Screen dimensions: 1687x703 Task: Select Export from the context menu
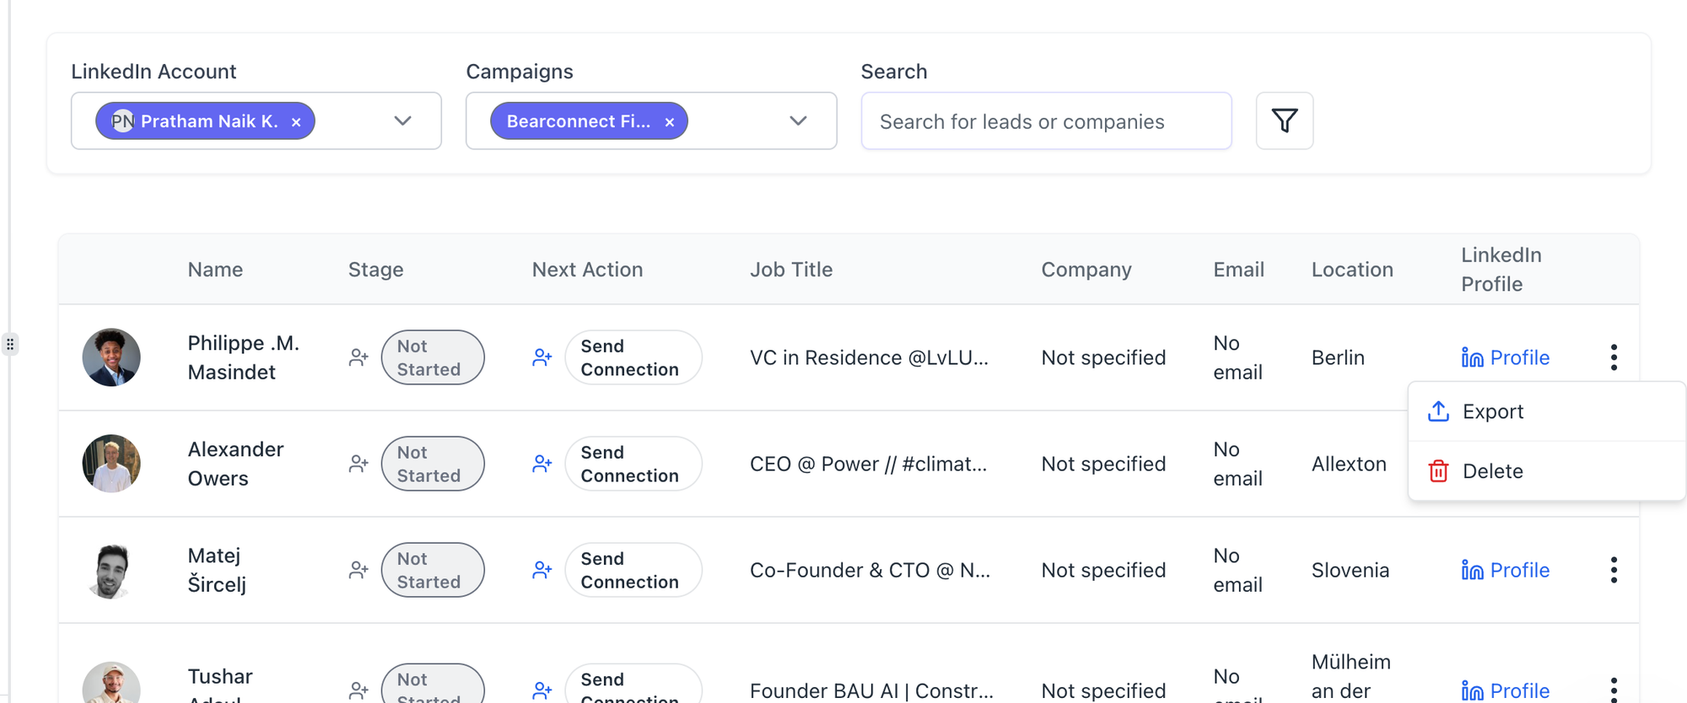tap(1492, 411)
